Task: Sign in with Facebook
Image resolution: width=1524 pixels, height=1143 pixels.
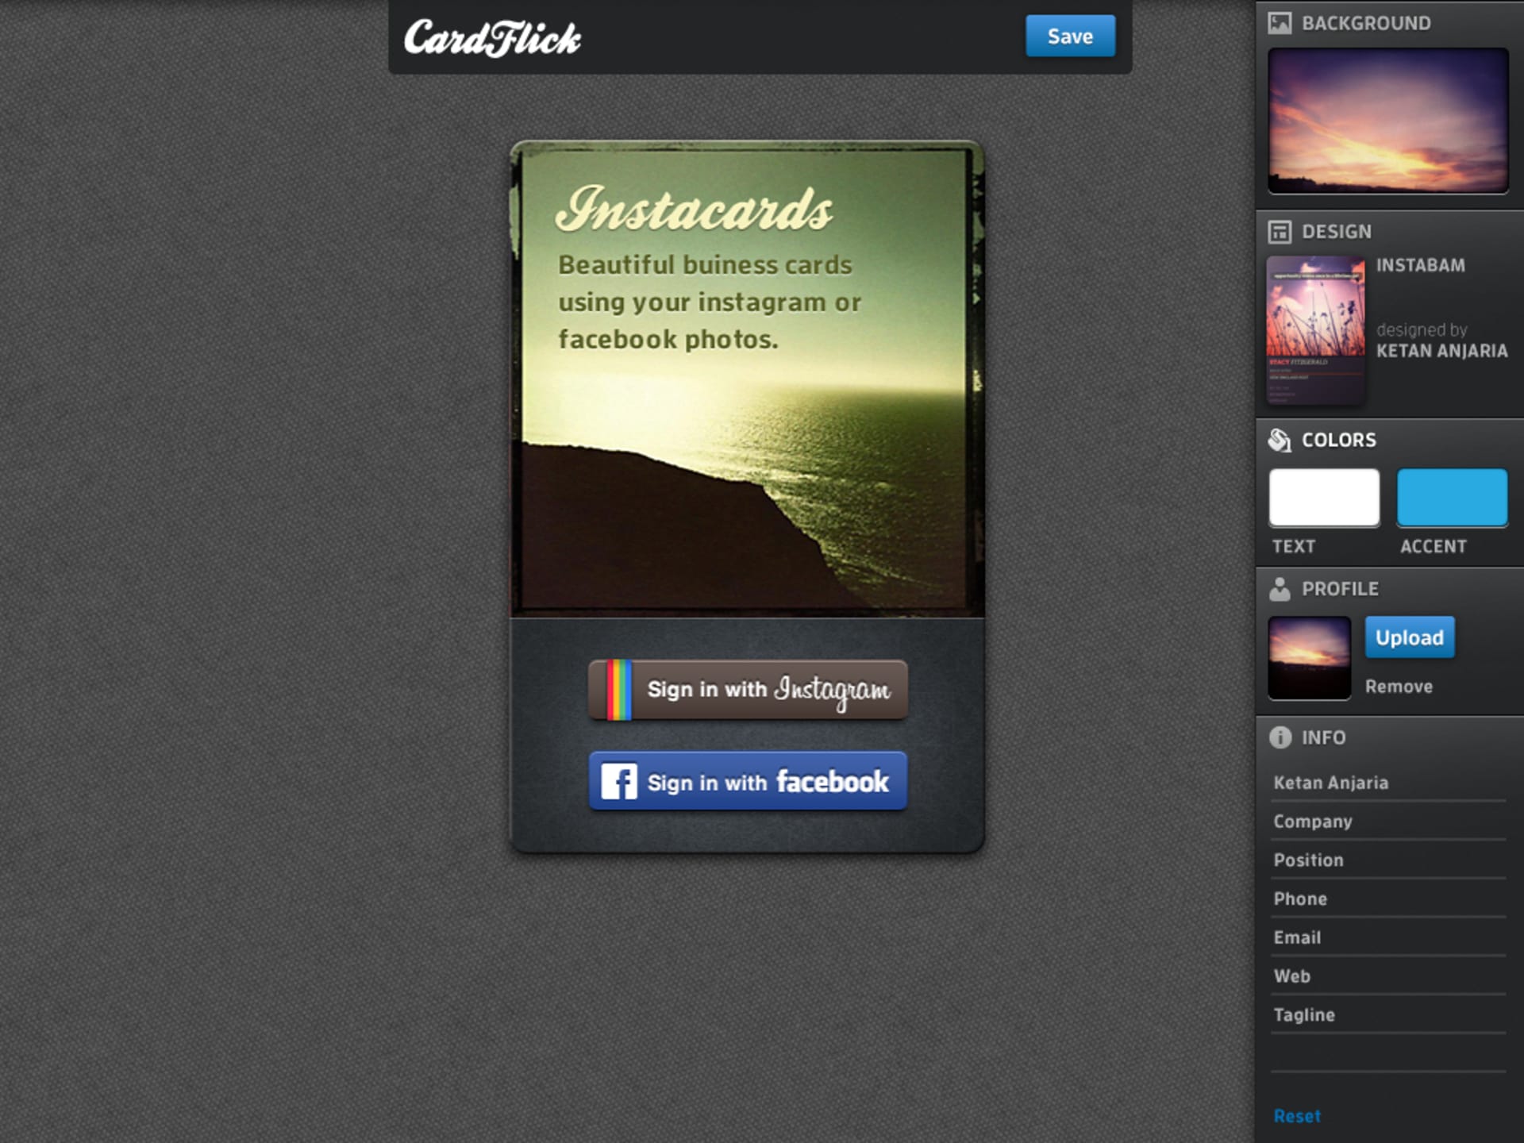Action: (x=767, y=782)
